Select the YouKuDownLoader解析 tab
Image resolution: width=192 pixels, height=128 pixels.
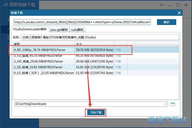click(30, 29)
